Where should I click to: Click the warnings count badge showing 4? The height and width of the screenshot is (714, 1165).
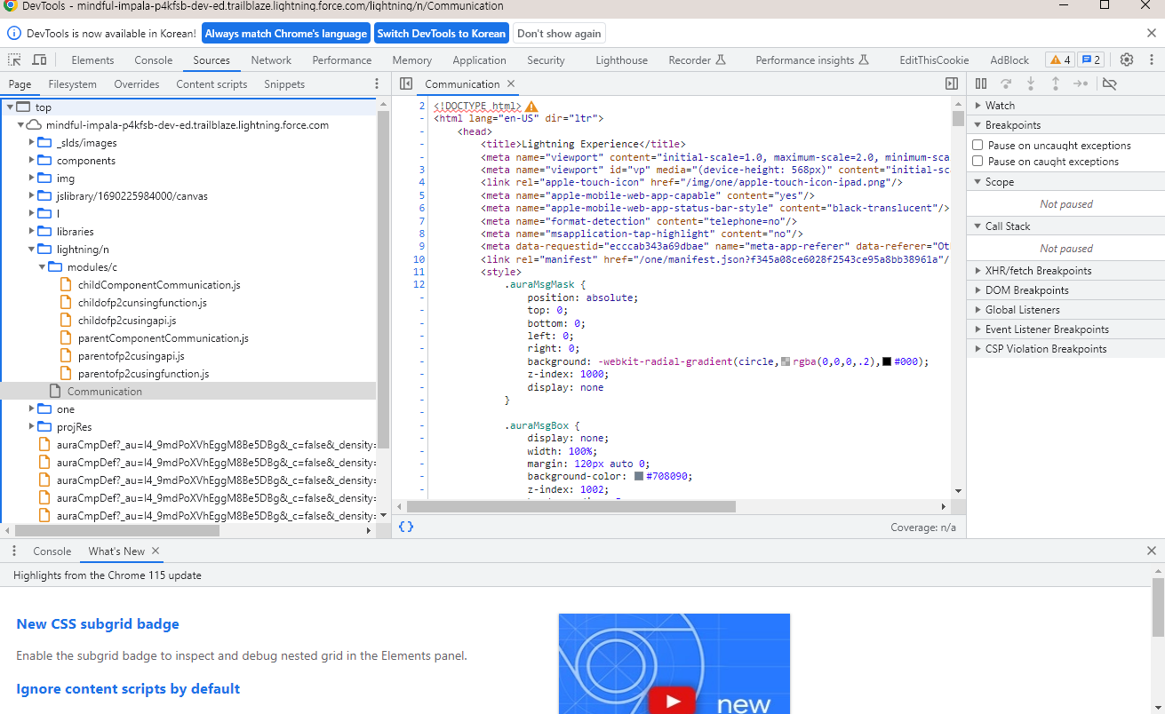[1060, 59]
